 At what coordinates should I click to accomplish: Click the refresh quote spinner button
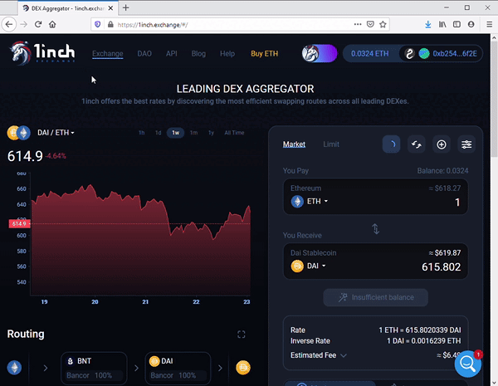pos(391,144)
